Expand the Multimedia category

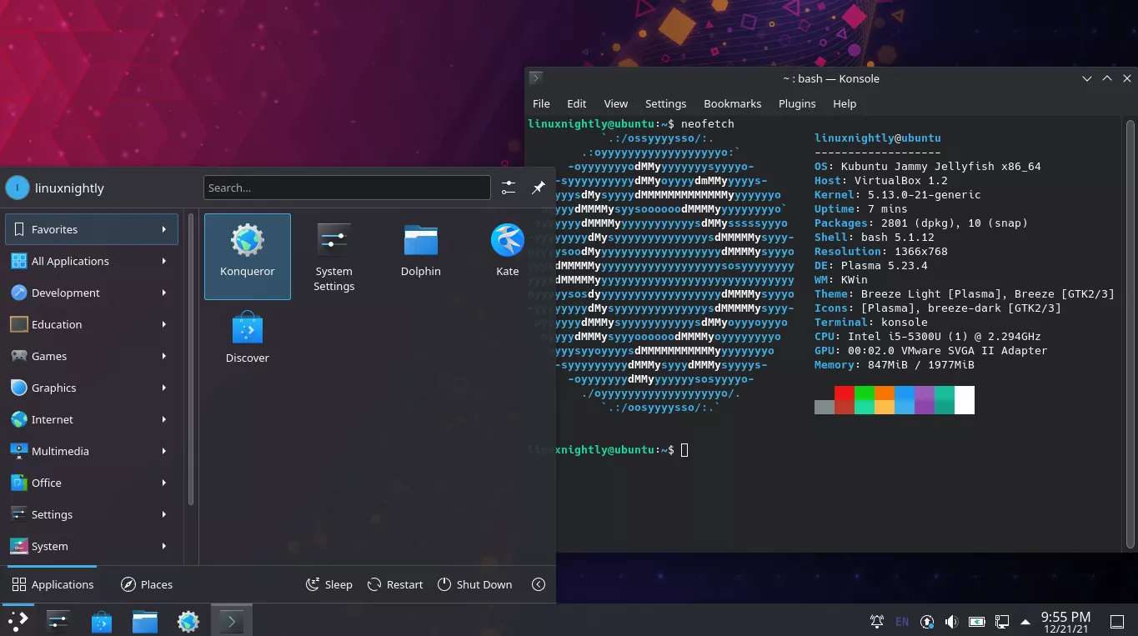(x=92, y=451)
